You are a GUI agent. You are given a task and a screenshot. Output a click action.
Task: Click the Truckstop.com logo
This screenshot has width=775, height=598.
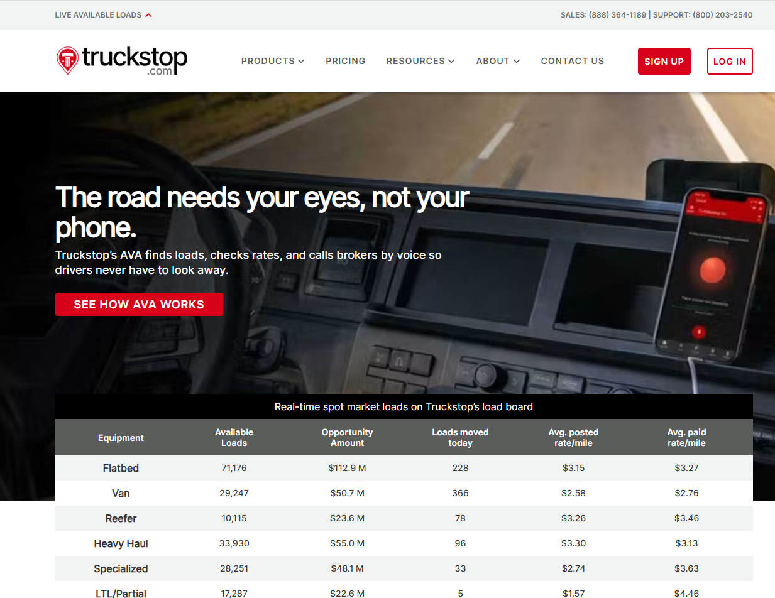tap(122, 61)
